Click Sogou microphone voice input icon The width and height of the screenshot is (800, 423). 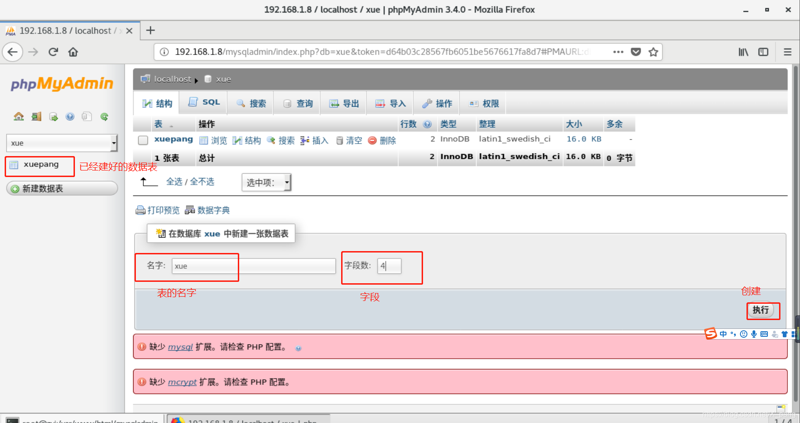754,334
